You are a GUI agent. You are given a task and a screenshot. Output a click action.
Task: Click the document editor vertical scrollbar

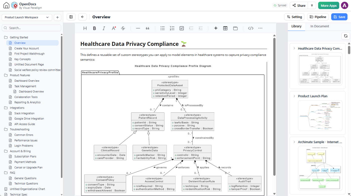[274, 107]
